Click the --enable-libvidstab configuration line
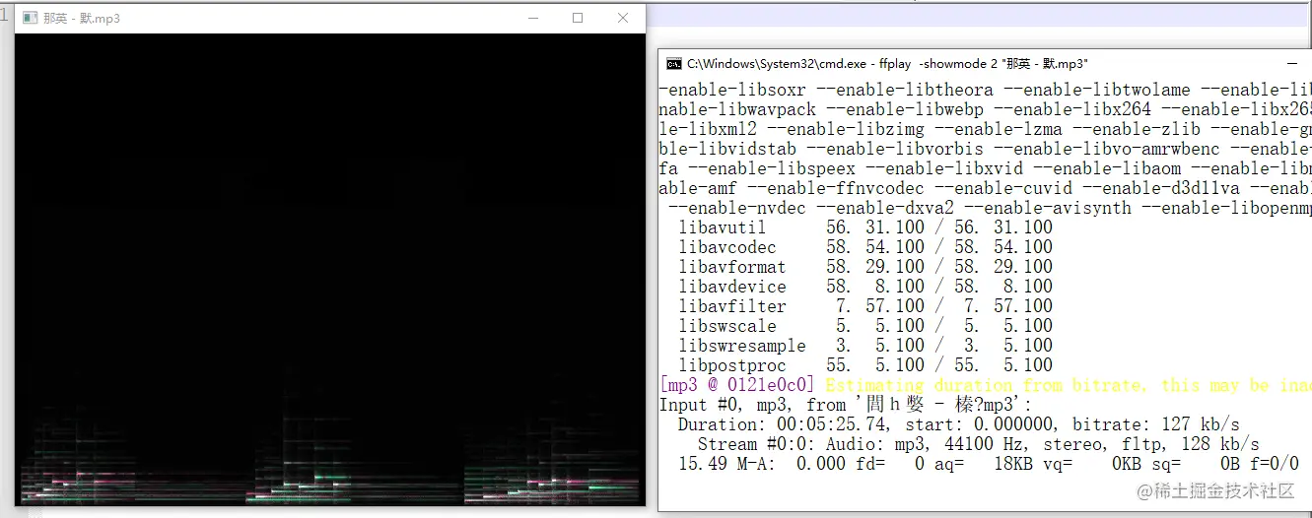Image resolution: width=1312 pixels, height=518 pixels. [x=986, y=149]
